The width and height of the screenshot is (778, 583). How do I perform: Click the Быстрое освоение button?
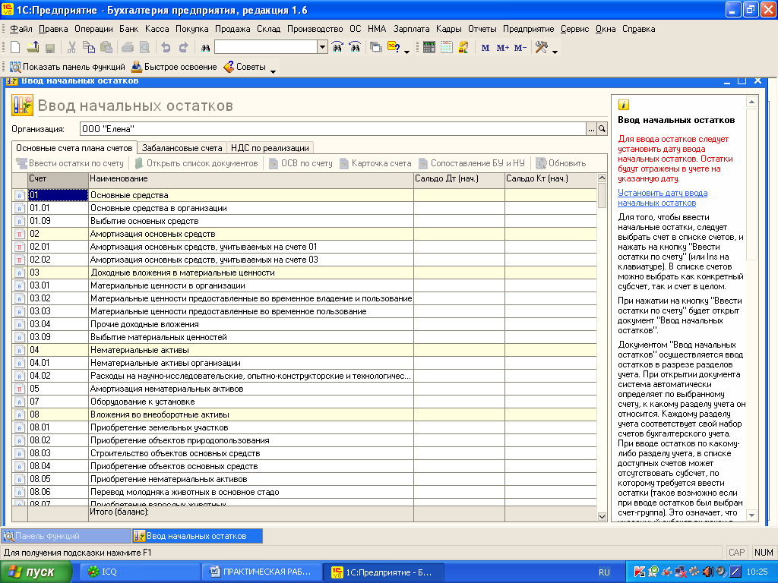coord(174,67)
